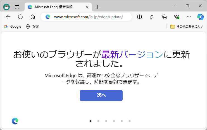This screenshot has height=130, width=207.
Task: Open the Settings and more ellipsis menu
Action: [189, 17]
